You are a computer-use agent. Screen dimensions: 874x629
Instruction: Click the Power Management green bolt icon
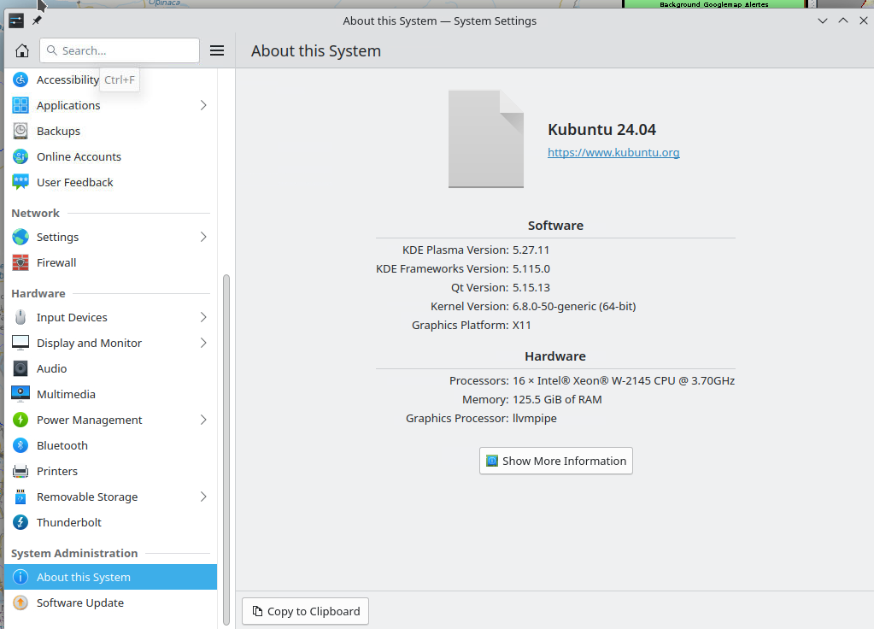coord(21,420)
